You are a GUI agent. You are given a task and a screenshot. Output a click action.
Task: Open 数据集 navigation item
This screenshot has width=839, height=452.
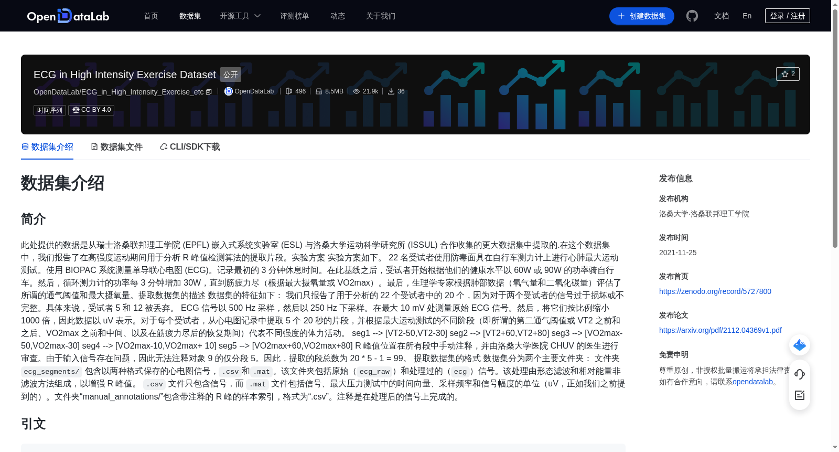pyautogui.click(x=190, y=16)
